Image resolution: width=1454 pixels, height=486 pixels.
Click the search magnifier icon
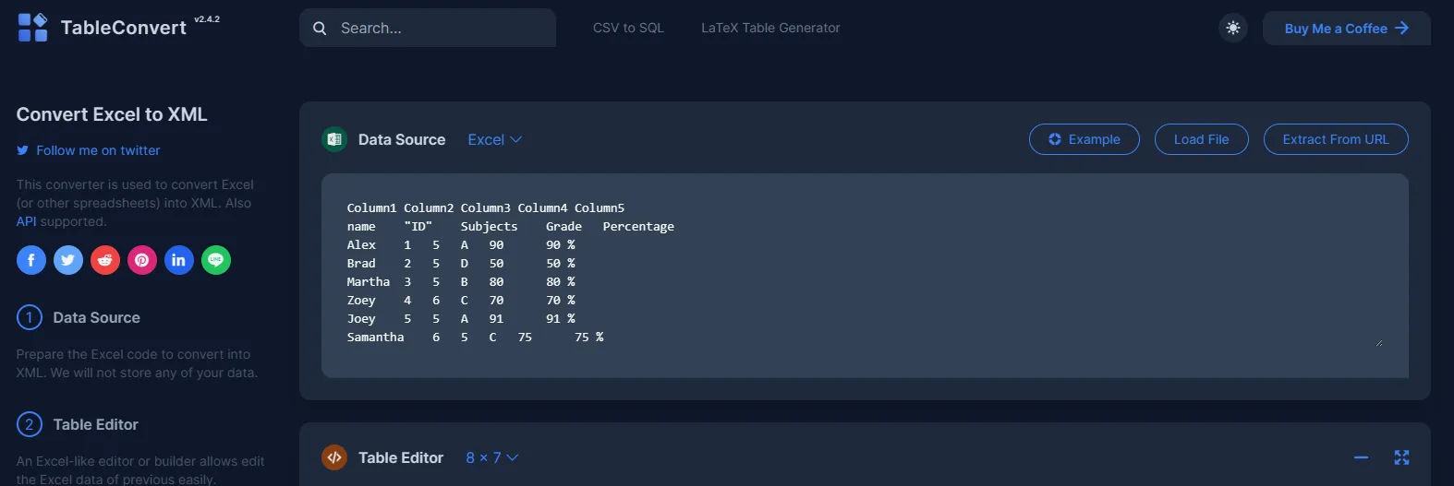[320, 29]
